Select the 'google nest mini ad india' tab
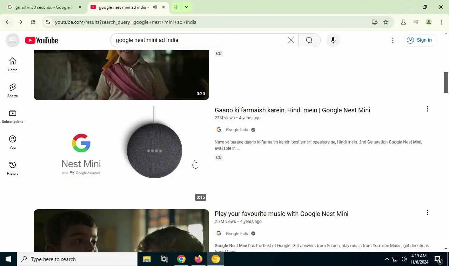Screen dimensions: 449x266 123,7
